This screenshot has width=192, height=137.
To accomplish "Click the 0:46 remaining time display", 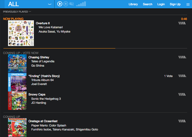I will (x=184, y=19).
